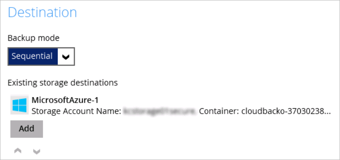This screenshot has height=160, width=340.
Task: Click the Storage Account Name label text
Action: pyautogui.click(x=76, y=111)
